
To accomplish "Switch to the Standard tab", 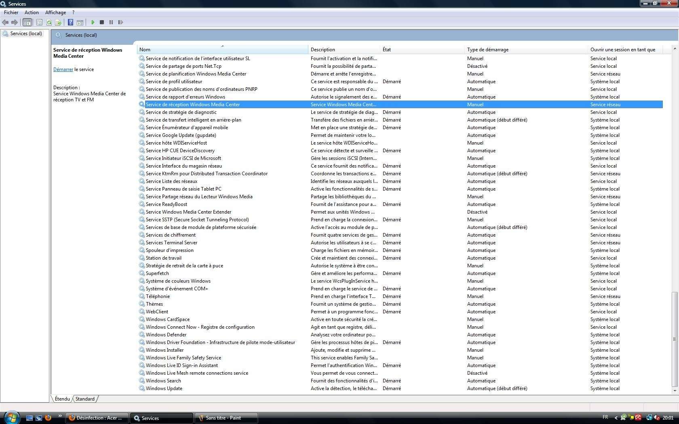I will pyautogui.click(x=85, y=399).
